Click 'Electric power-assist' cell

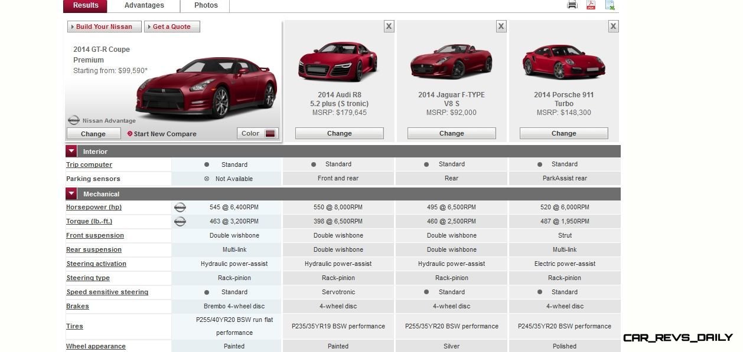click(x=565, y=264)
